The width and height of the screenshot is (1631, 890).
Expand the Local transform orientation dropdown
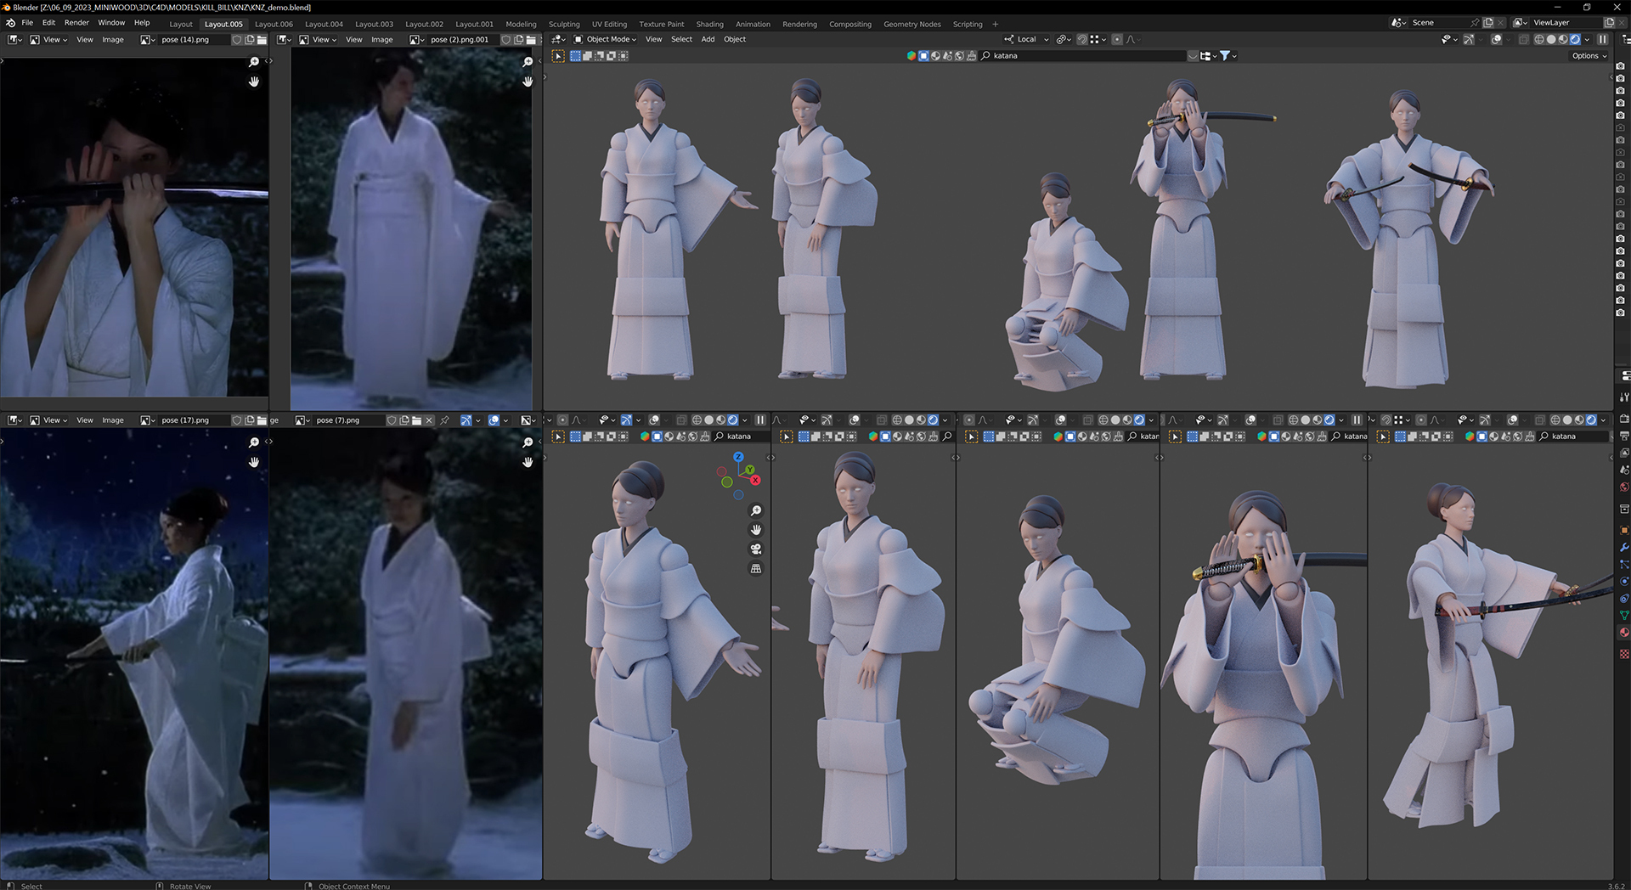(1026, 39)
